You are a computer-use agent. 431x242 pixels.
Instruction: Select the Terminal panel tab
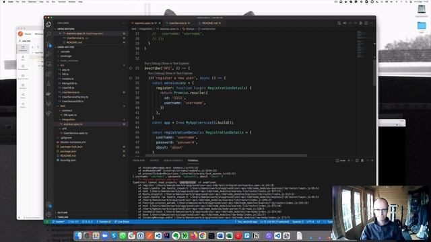click(x=193, y=161)
